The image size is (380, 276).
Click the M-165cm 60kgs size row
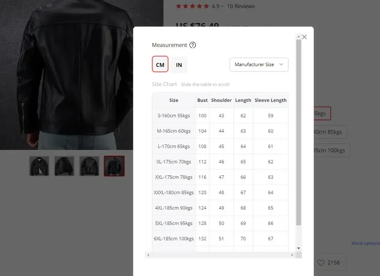220,131
